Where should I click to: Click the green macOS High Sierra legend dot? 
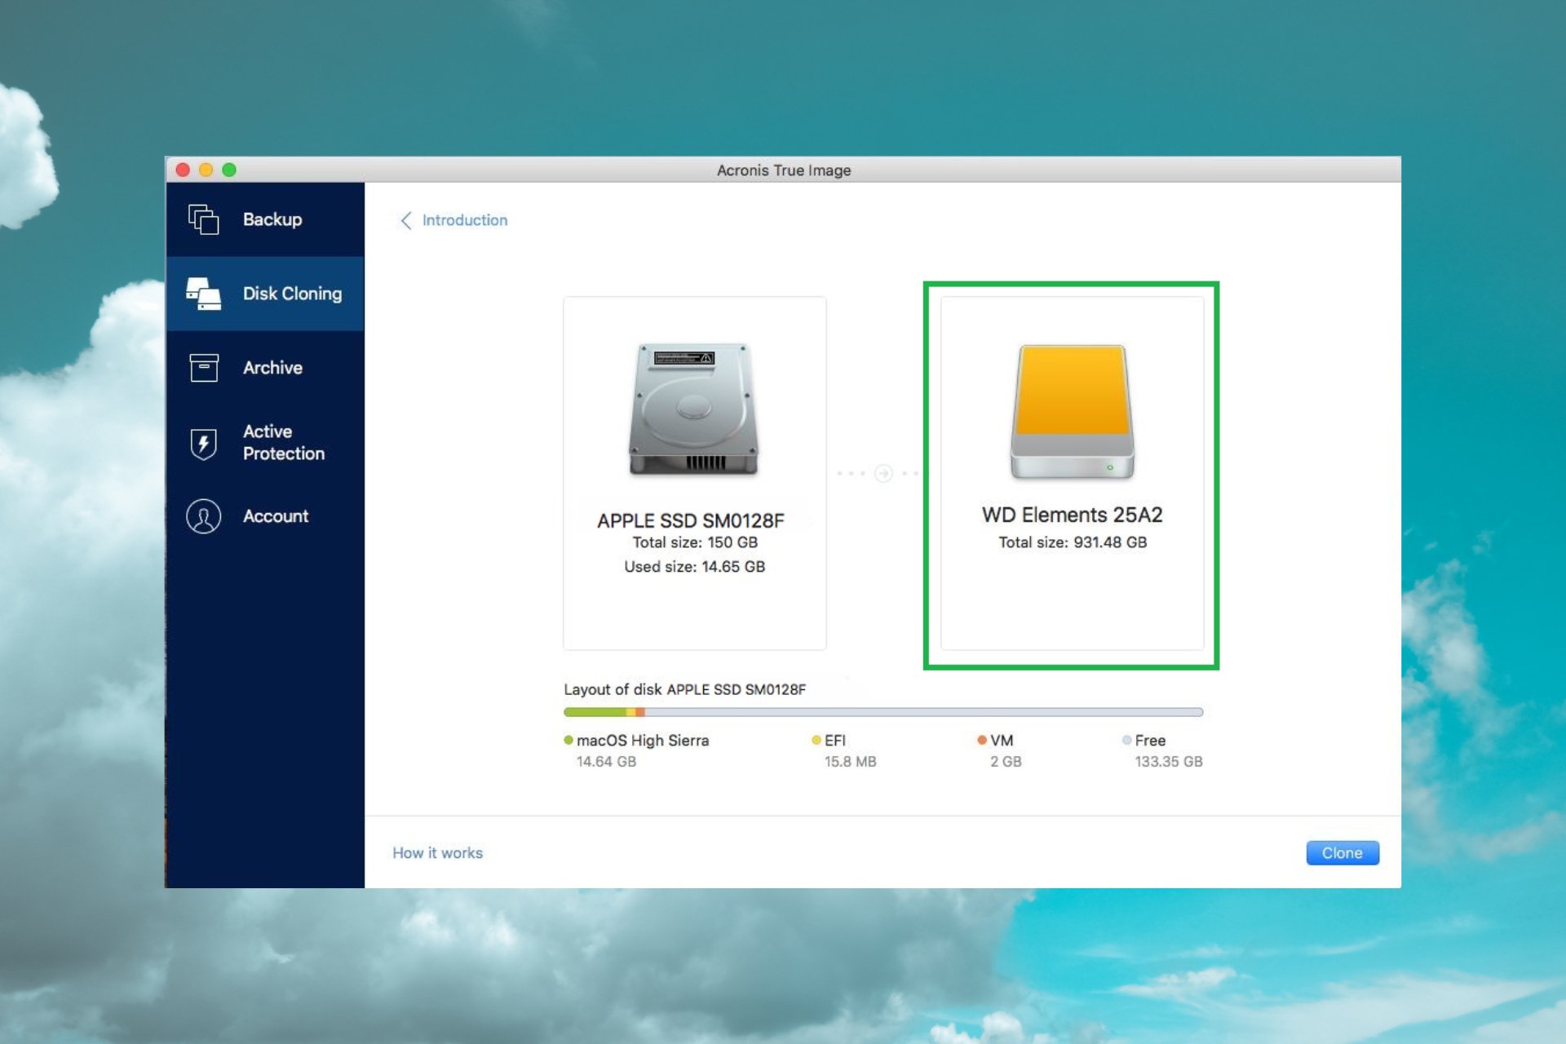[568, 741]
